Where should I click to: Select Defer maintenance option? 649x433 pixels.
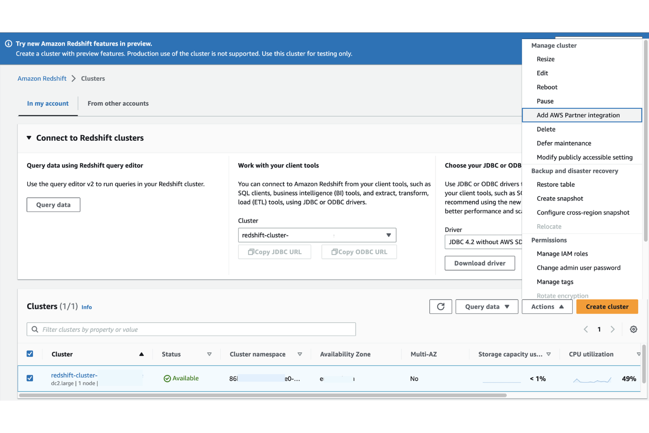point(582,143)
